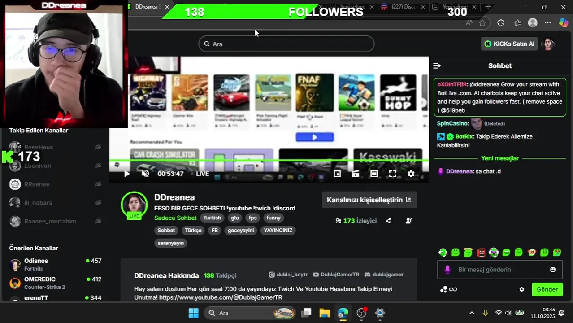The image size is (573, 323).
Task: Open the clip creation icon in player
Action: (x=356, y=174)
